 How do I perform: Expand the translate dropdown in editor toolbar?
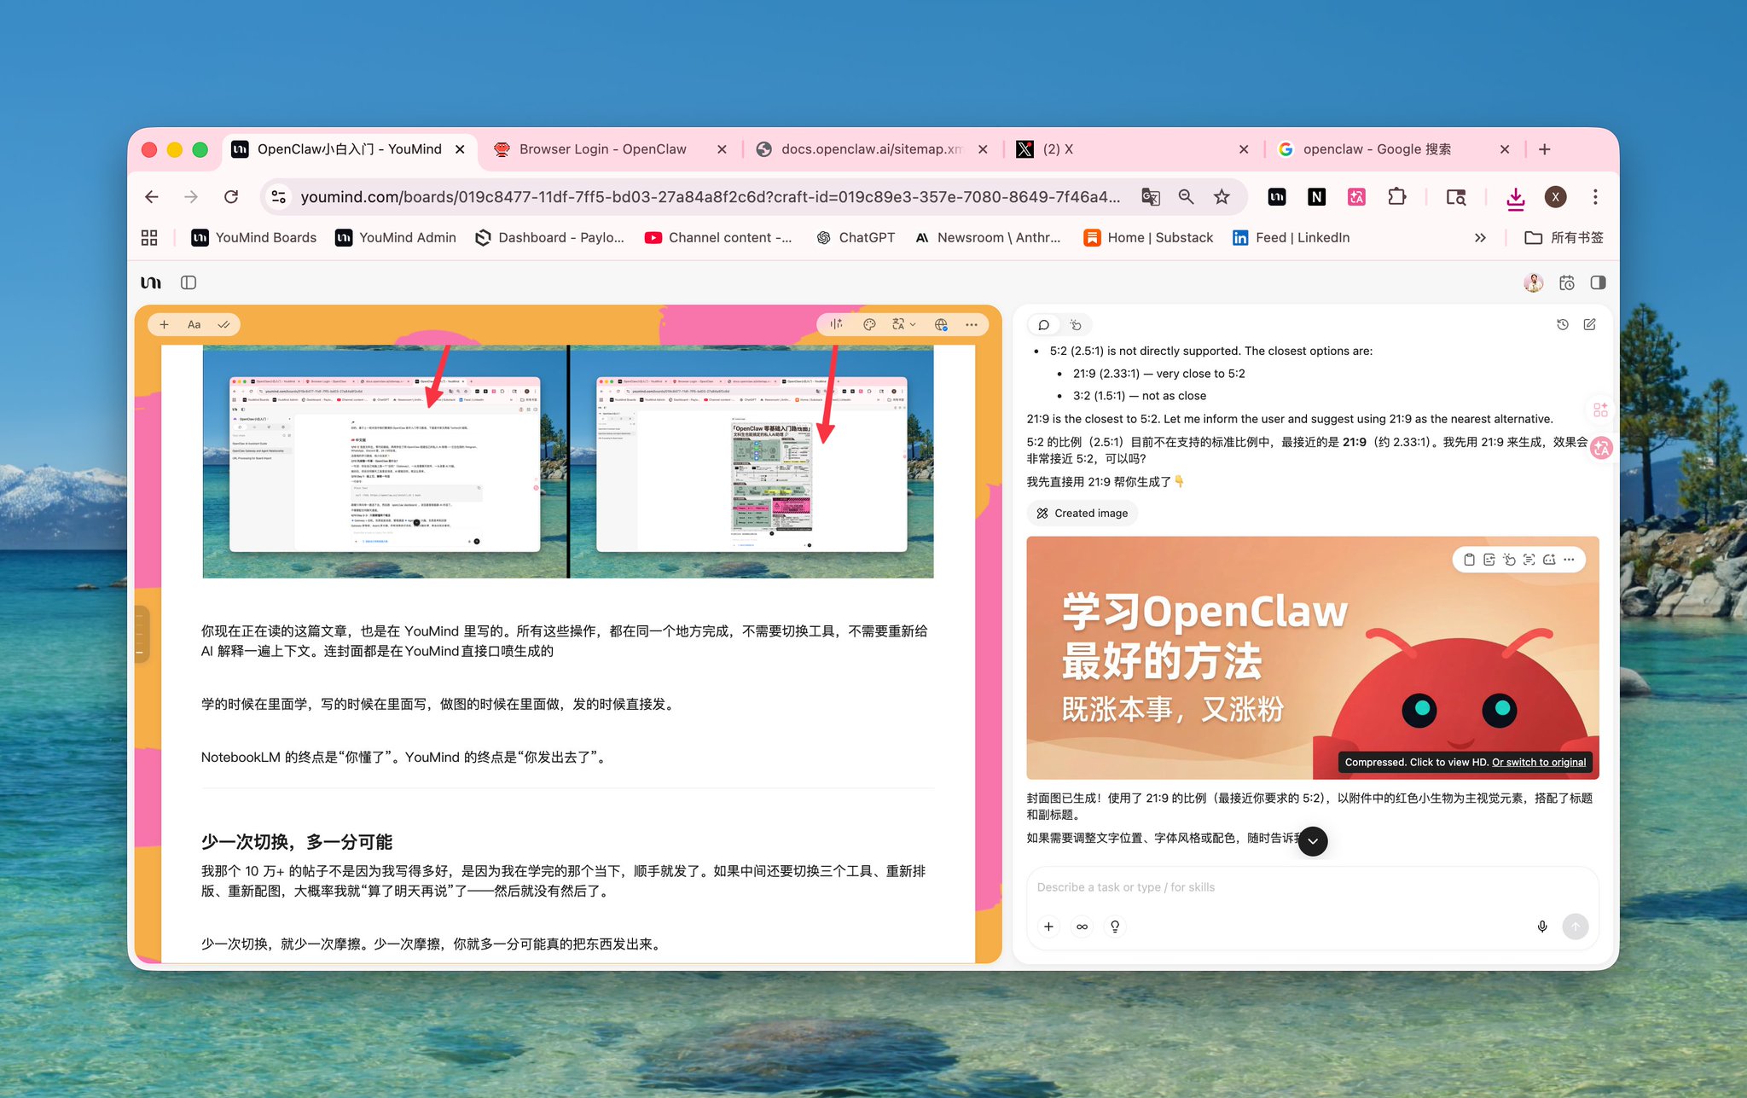[x=903, y=324]
